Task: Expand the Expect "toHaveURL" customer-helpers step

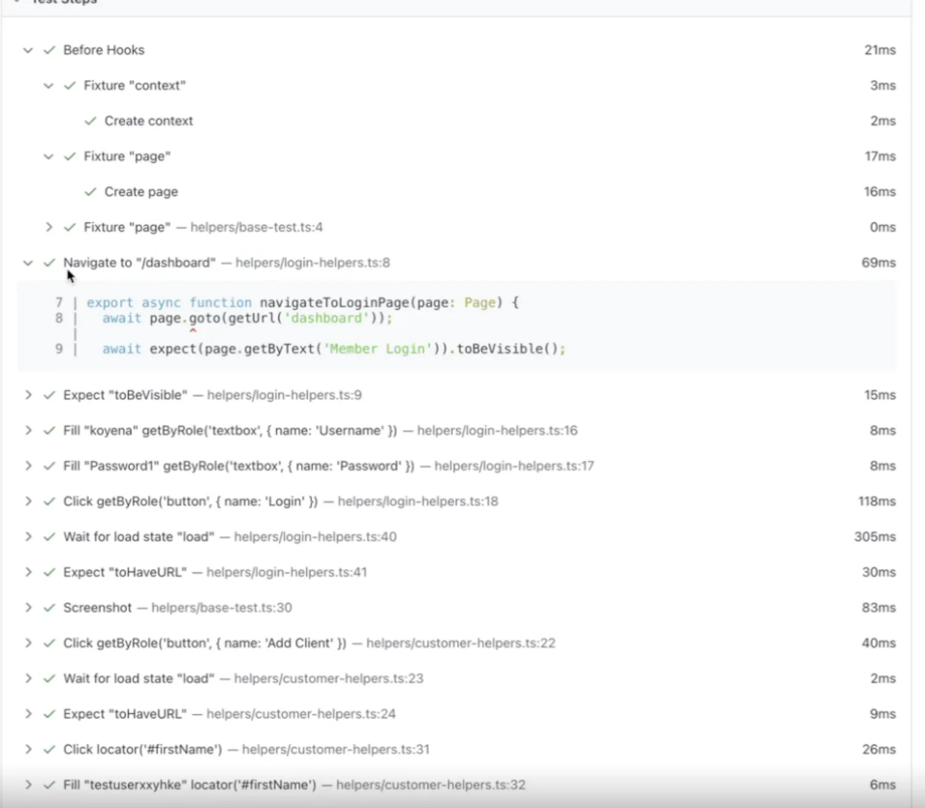Action: point(29,714)
